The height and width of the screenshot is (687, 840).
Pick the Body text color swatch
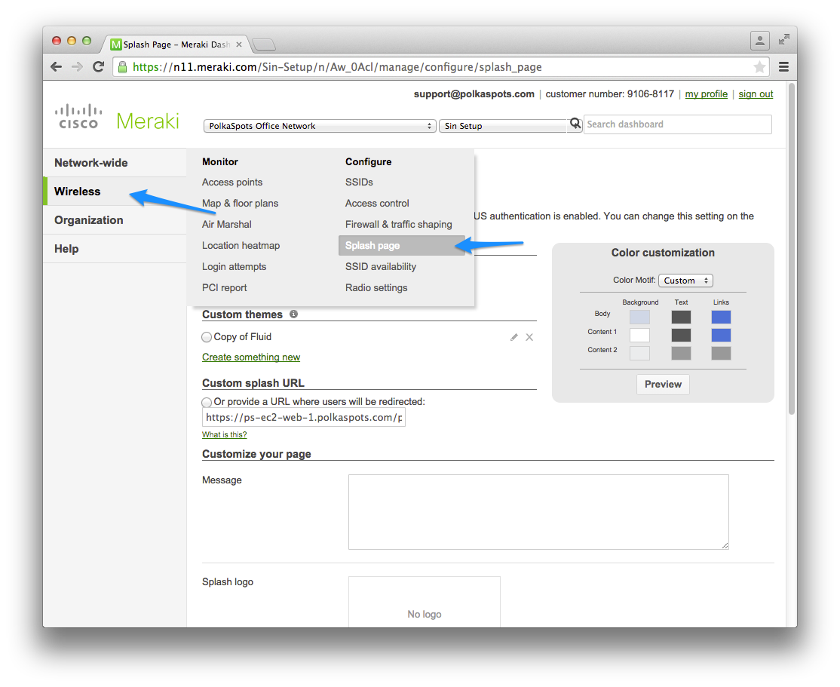681,317
